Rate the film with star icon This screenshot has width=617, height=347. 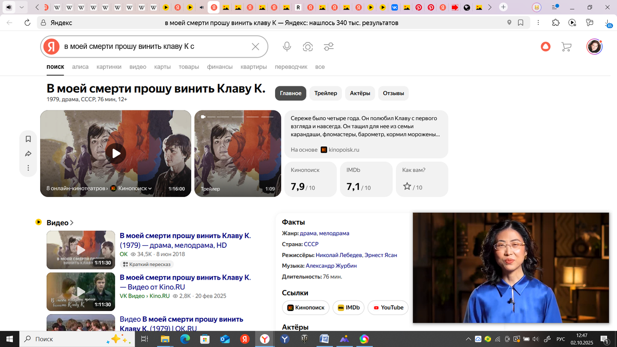[407, 186]
